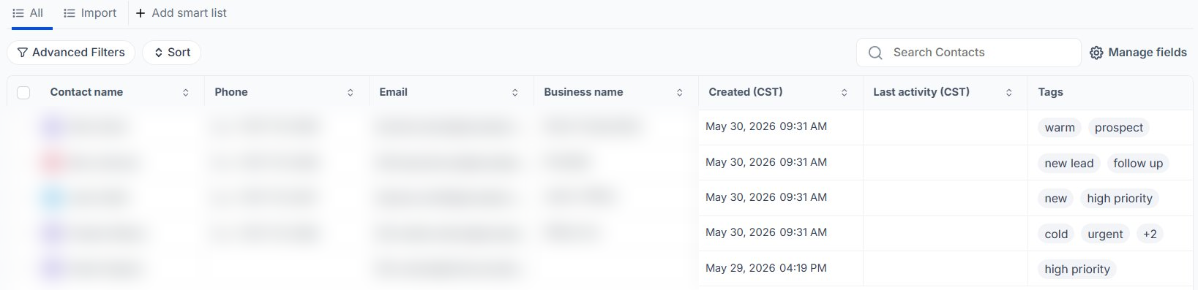Click the plus icon by Add smart list
Image resolution: width=1198 pixels, height=290 pixels.
(x=141, y=13)
